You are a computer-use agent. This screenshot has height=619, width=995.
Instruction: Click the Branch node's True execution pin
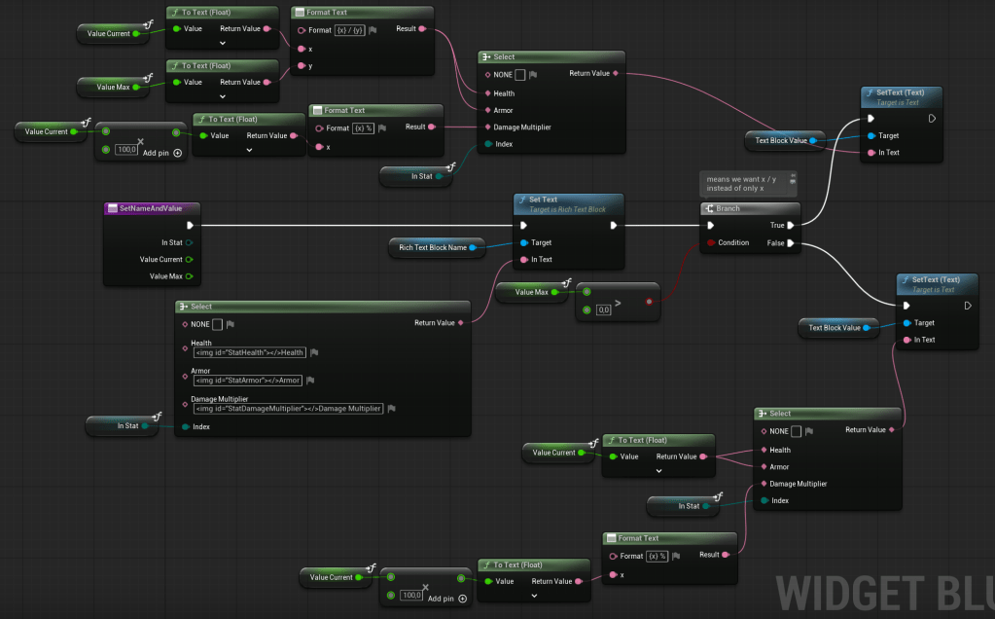791,226
